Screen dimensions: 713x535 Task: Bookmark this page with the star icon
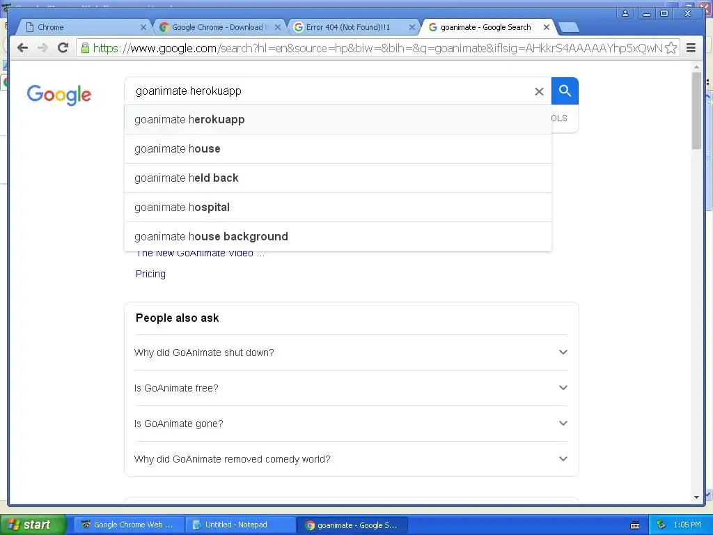click(x=671, y=48)
